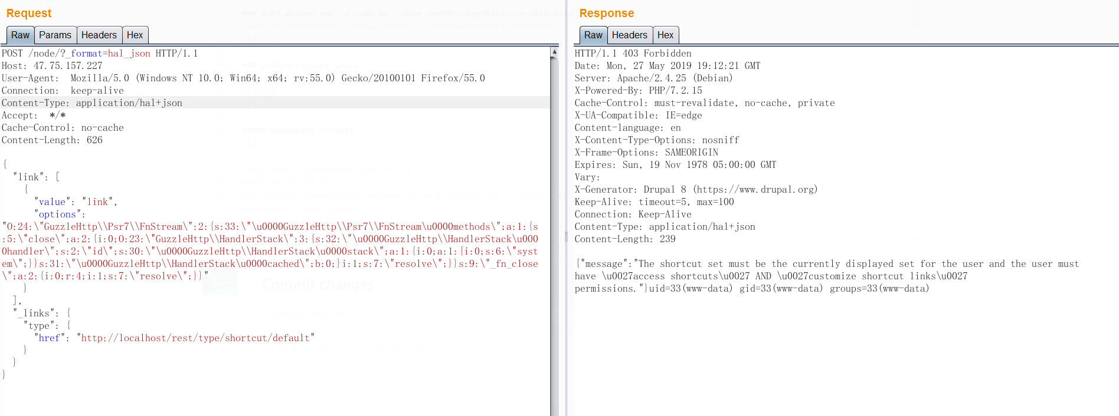
Task: Open the Request Params tab
Action: click(x=55, y=35)
